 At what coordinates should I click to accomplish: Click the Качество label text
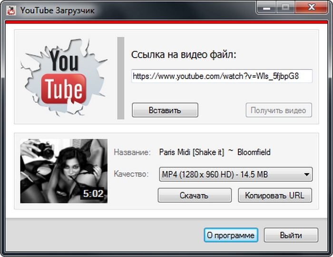(x=131, y=175)
